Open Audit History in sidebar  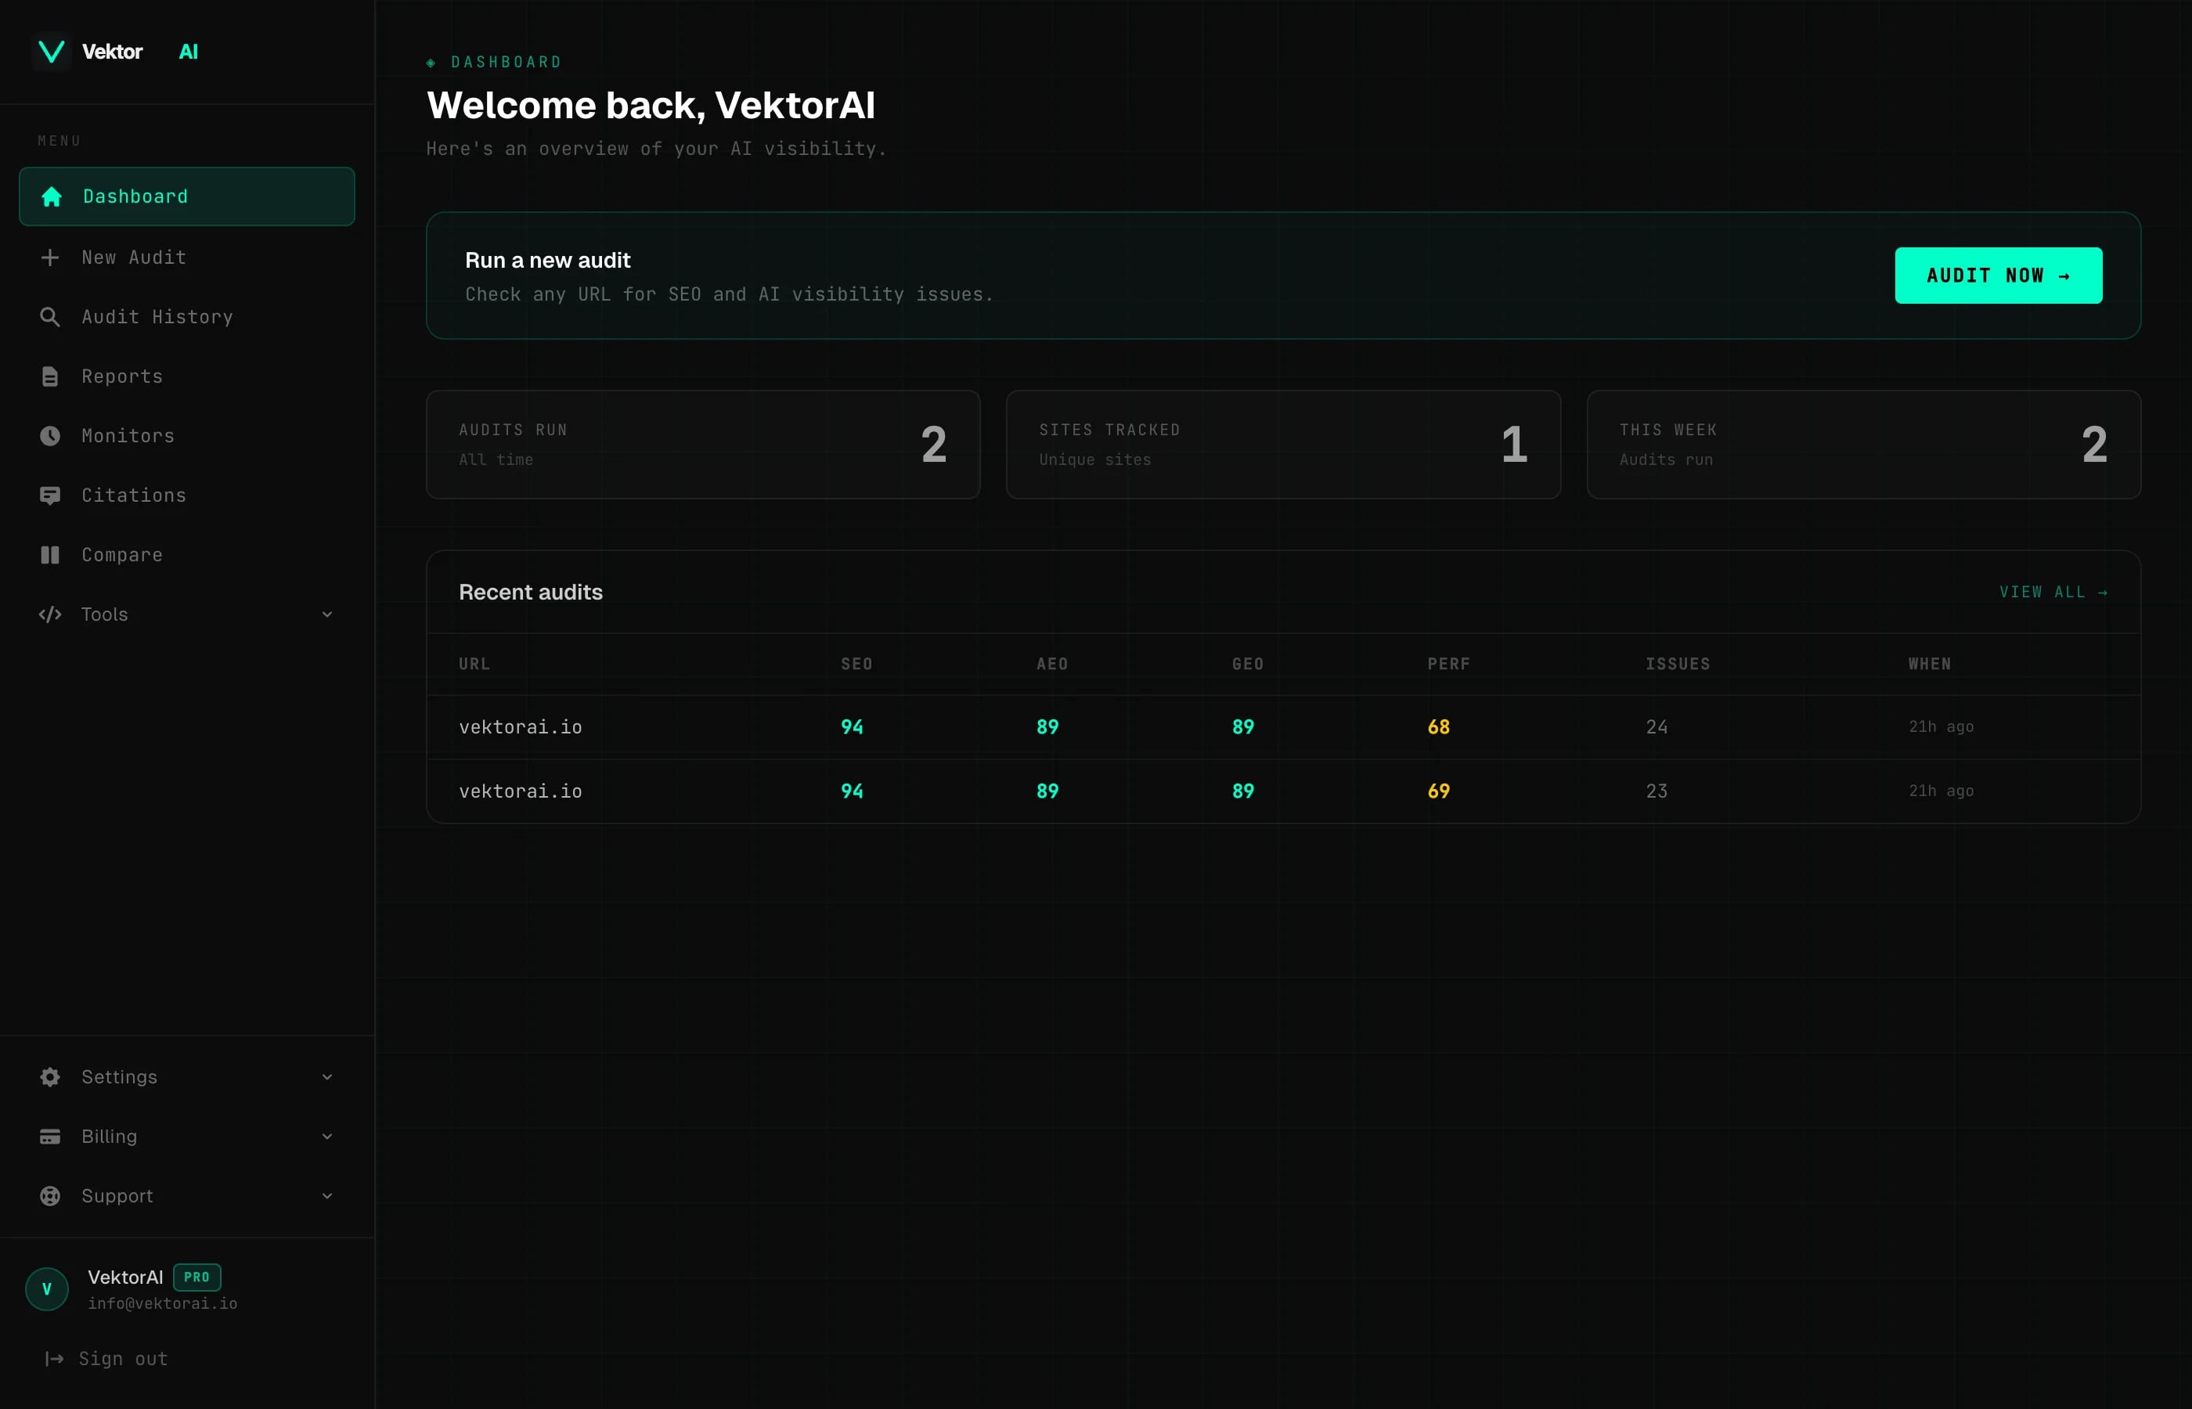click(186, 316)
